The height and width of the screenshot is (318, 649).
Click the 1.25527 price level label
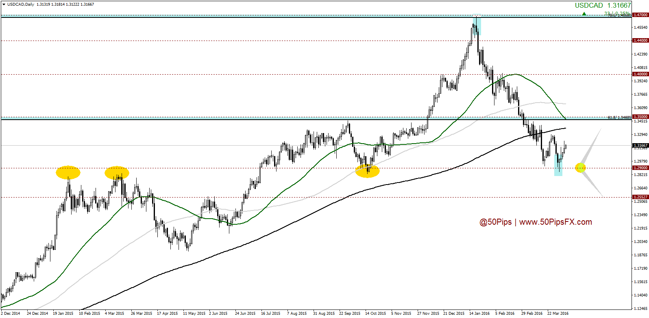[x=640, y=197]
